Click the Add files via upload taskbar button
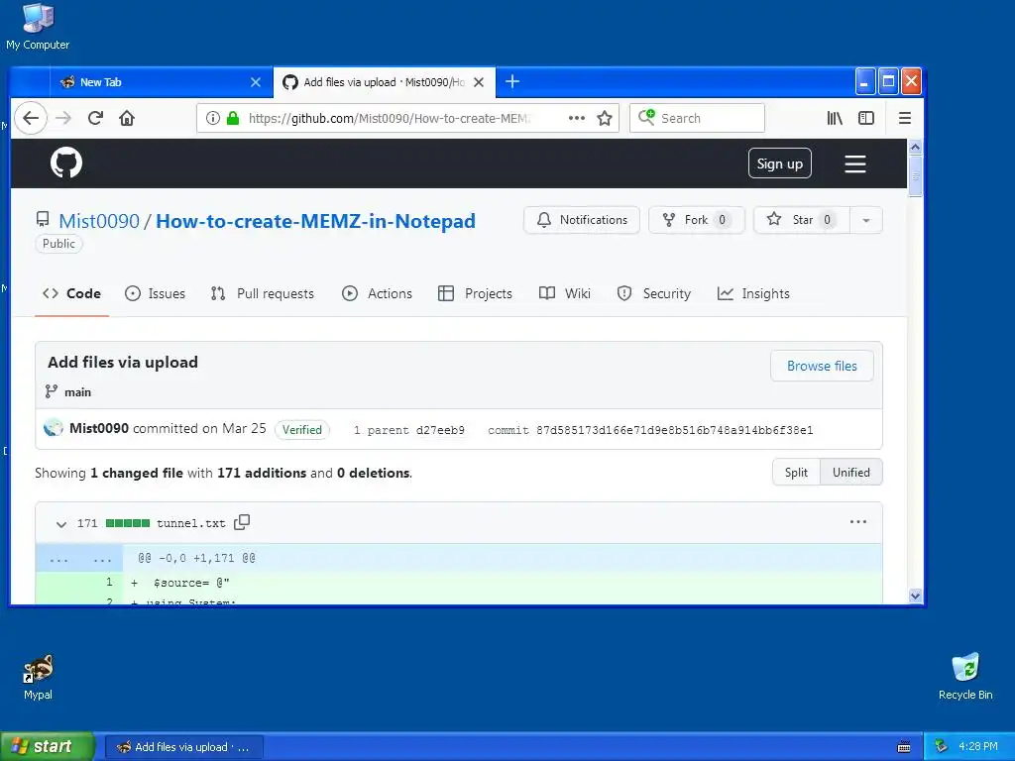 183,747
